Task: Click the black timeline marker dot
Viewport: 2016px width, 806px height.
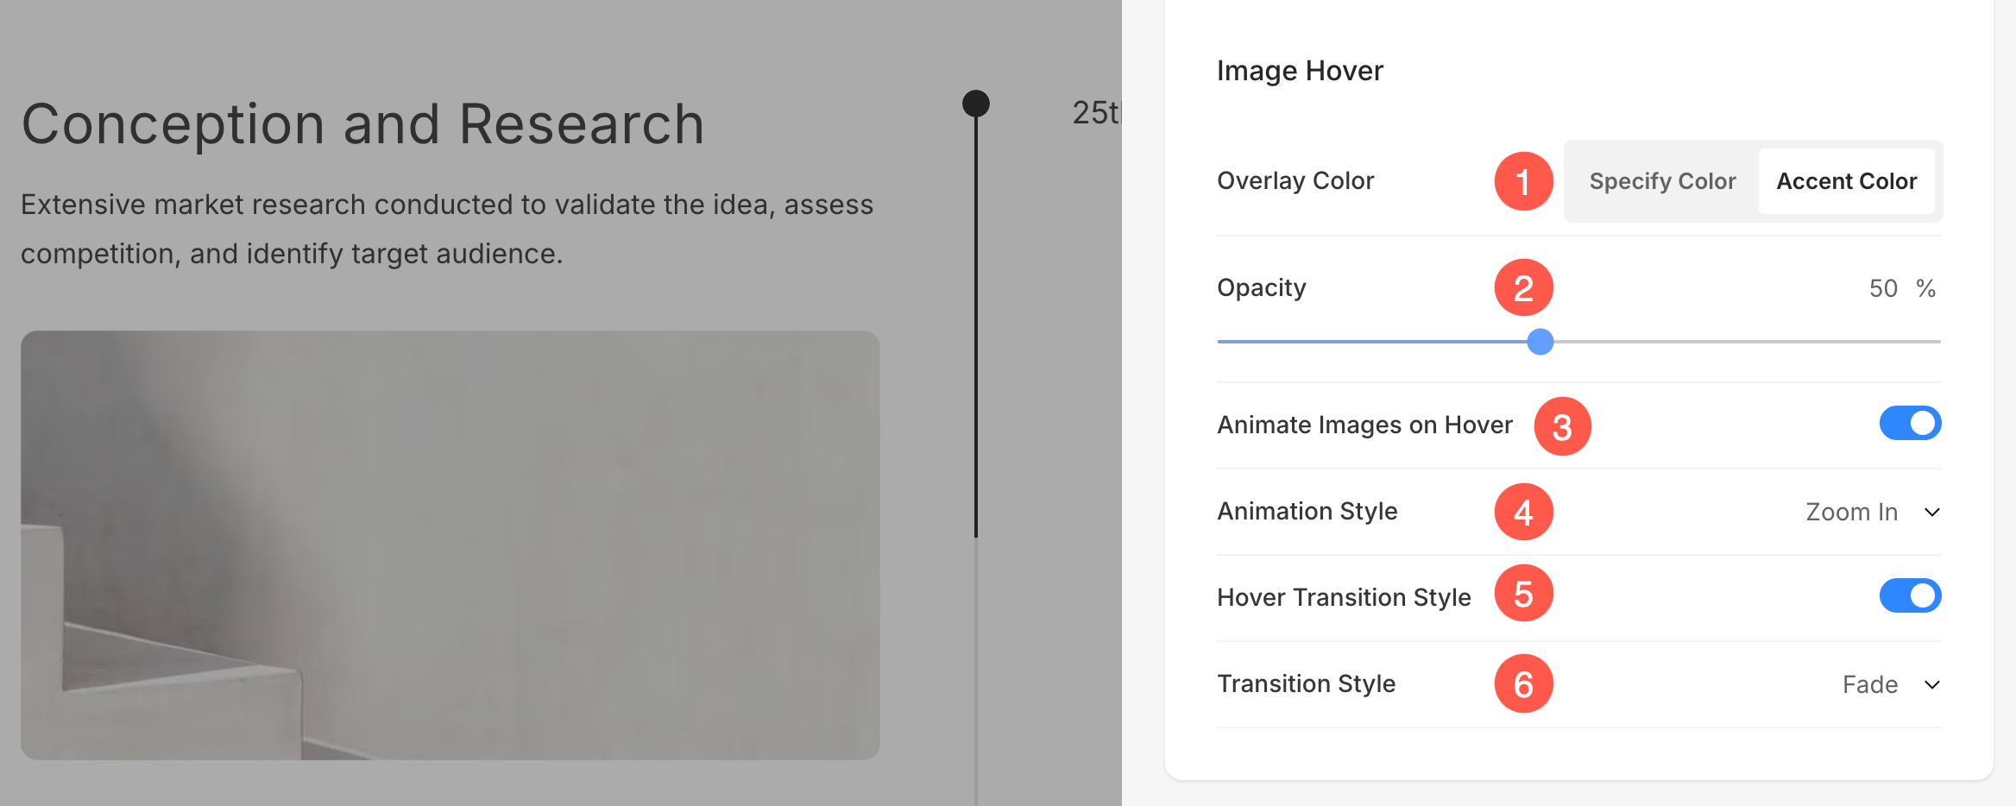Action: click(976, 104)
